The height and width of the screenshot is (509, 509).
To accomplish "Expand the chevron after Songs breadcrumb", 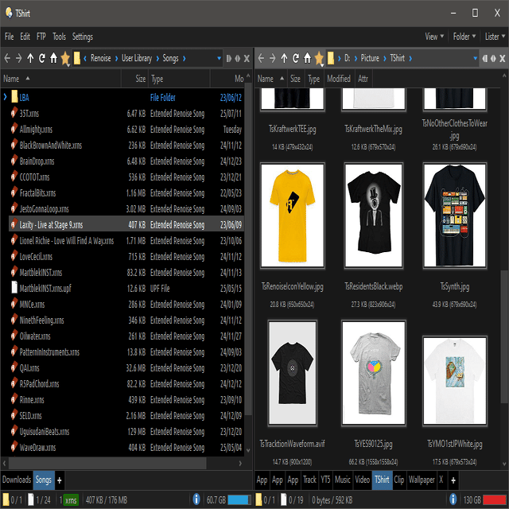I will coord(184,58).
